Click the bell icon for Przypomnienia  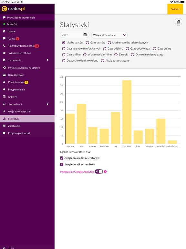click(x=4, y=89)
